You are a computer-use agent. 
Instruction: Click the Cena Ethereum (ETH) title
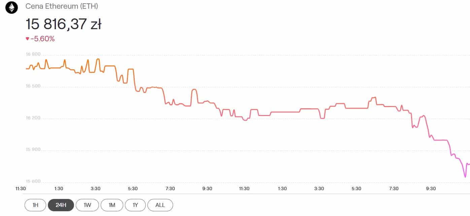point(62,6)
